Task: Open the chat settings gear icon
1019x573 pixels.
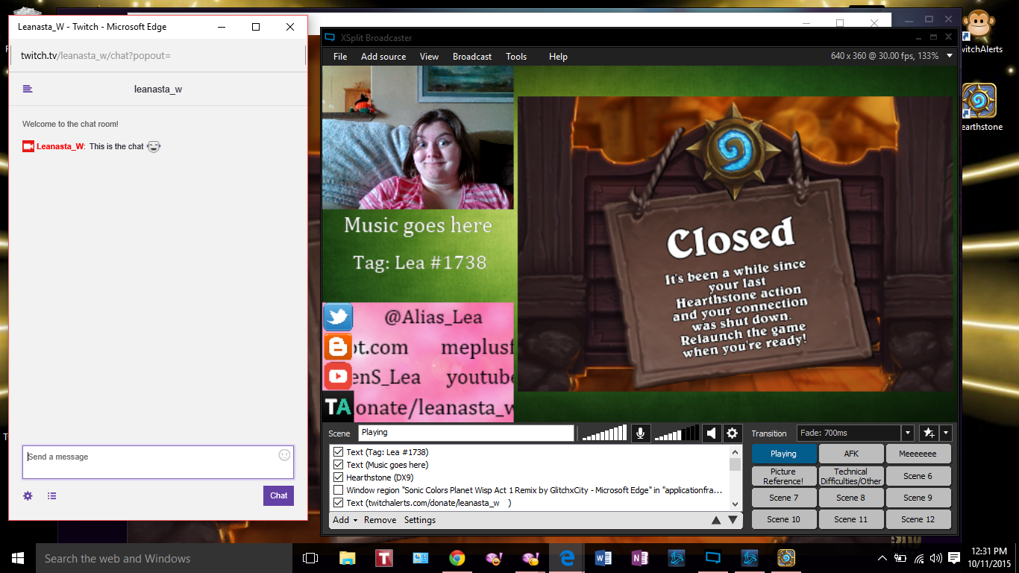Action: coord(28,495)
